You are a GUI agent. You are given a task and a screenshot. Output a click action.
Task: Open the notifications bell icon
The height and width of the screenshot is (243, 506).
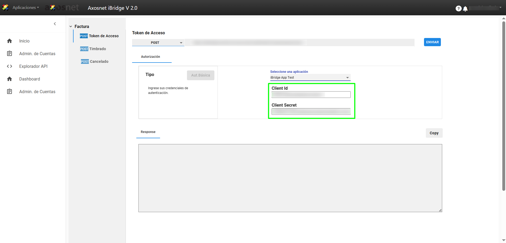465,9
